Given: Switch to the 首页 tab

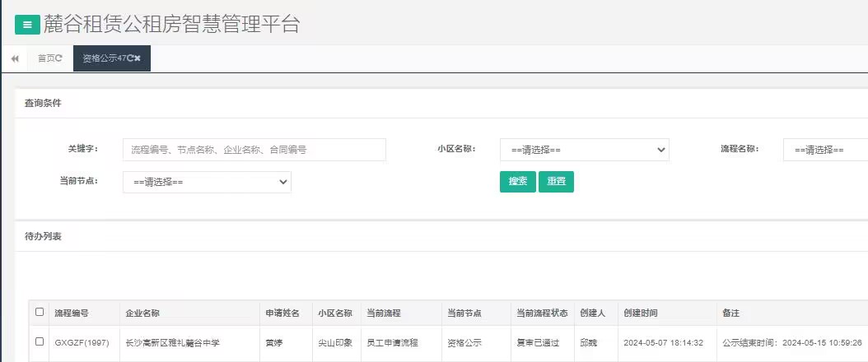Looking at the screenshot, I should point(46,58).
